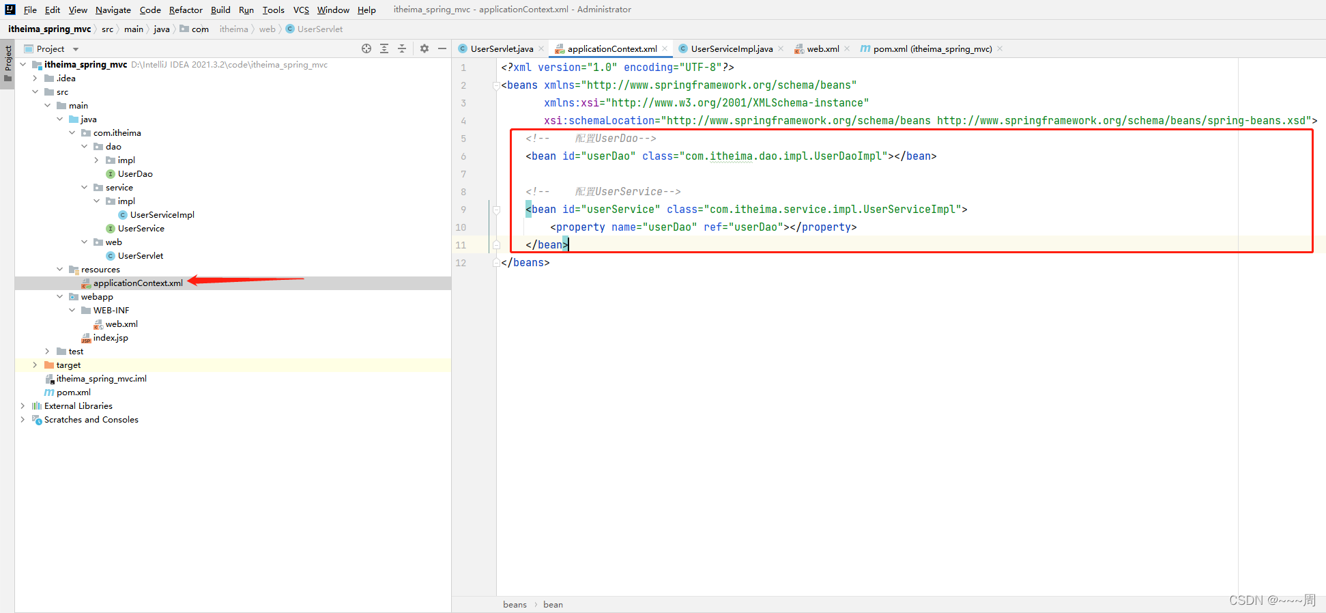Click the UserServiceImpl class icon in tree
The image size is (1326, 613).
tap(123, 215)
